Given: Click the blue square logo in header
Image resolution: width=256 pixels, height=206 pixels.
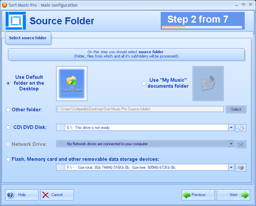Looking at the screenshot, I should click(16, 21).
